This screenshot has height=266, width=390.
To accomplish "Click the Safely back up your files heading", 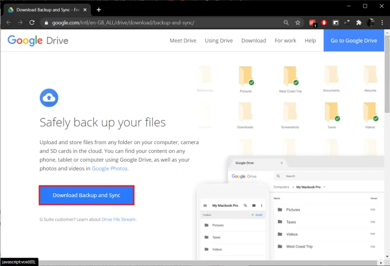I will pyautogui.click(x=102, y=122).
